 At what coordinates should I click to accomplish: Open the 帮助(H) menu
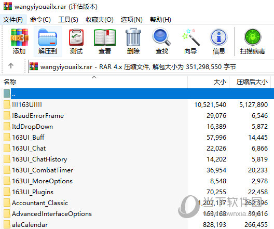pyautogui.click(x=160, y=19)
